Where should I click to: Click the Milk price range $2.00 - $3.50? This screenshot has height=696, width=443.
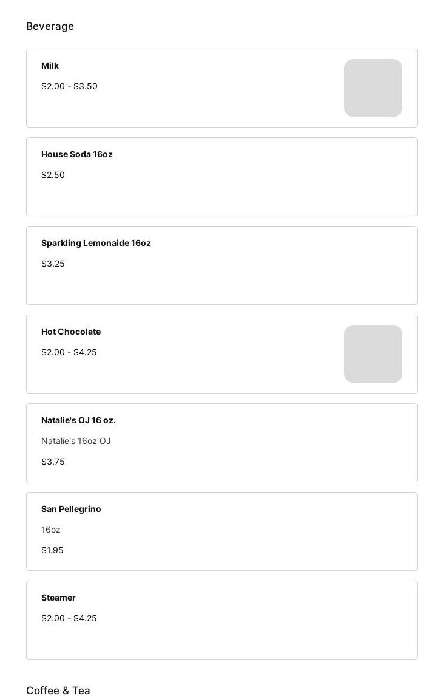tap(69, 86)
